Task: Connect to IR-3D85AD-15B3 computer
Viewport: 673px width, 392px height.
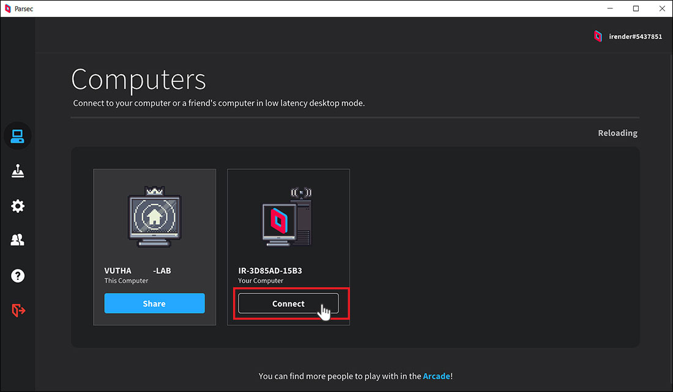Action: pyautogui.click(x=288, y=303)
